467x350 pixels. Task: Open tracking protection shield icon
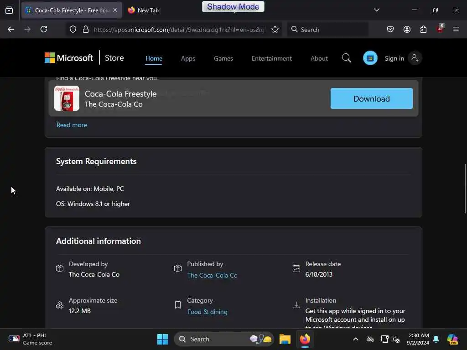click(x=73, y=29)
